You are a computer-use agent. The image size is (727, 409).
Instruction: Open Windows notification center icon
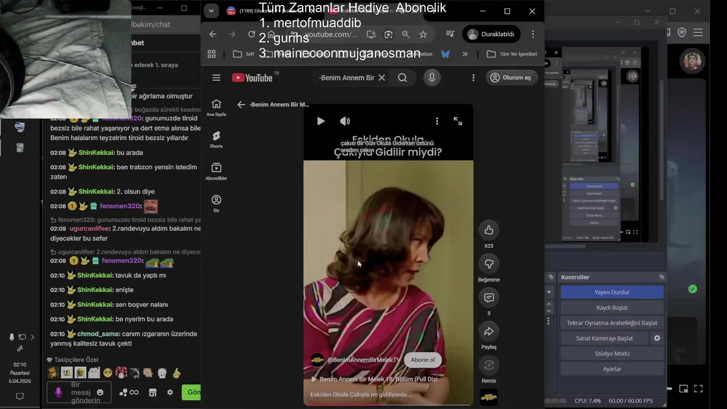(x=20, y=397)
